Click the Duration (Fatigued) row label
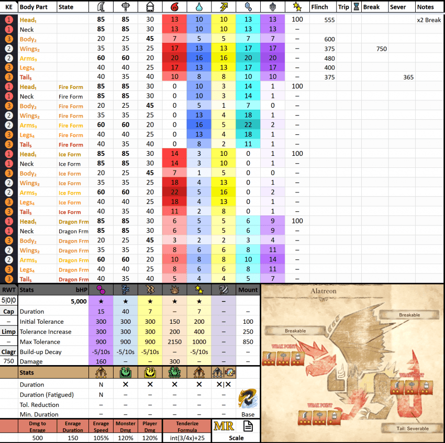 coord(47,395)
